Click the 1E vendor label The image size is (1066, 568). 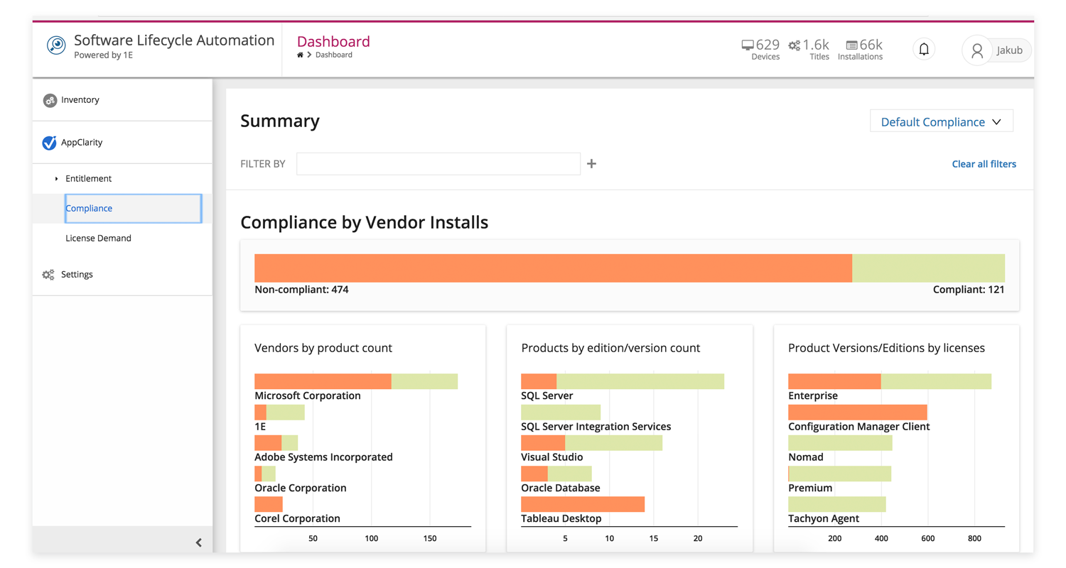[x=260, y=427]
